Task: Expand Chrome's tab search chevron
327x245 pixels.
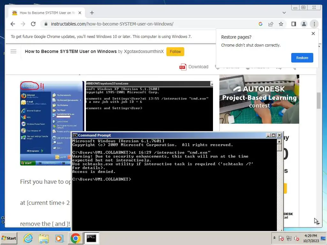Action: (284, 13)
